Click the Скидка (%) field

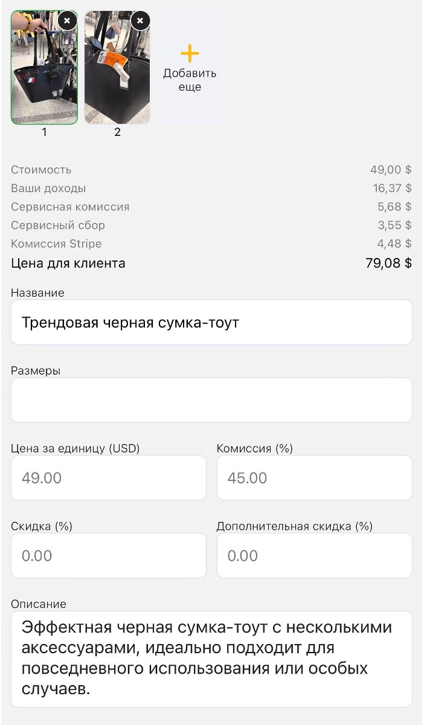(x=109, y=555)
